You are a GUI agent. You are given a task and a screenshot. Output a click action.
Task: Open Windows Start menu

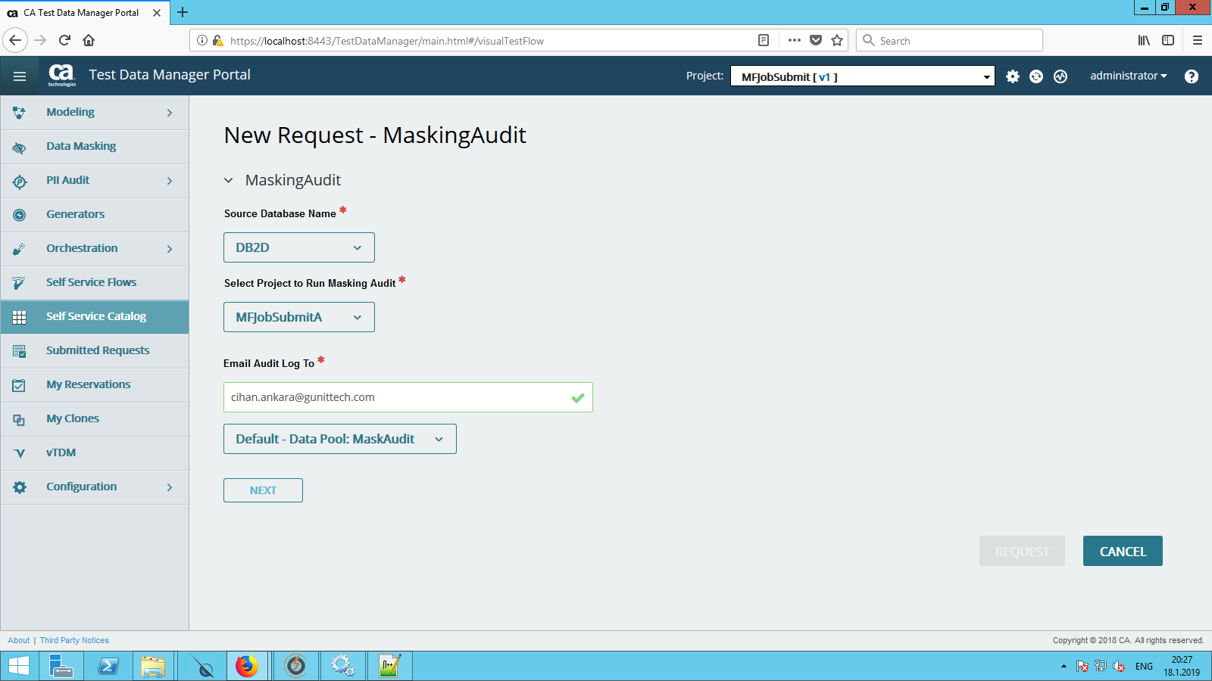click(18, 667)
